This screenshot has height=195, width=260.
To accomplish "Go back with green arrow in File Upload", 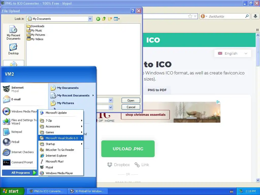I will tap(98, 19).
